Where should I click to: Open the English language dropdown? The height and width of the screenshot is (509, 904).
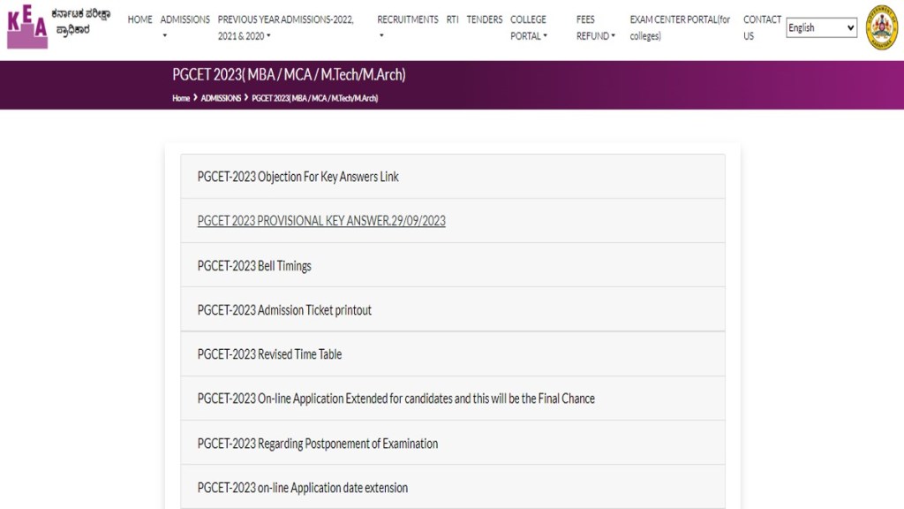821,27
